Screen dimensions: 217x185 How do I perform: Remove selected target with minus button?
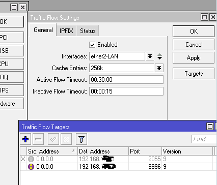click(38, 139)
